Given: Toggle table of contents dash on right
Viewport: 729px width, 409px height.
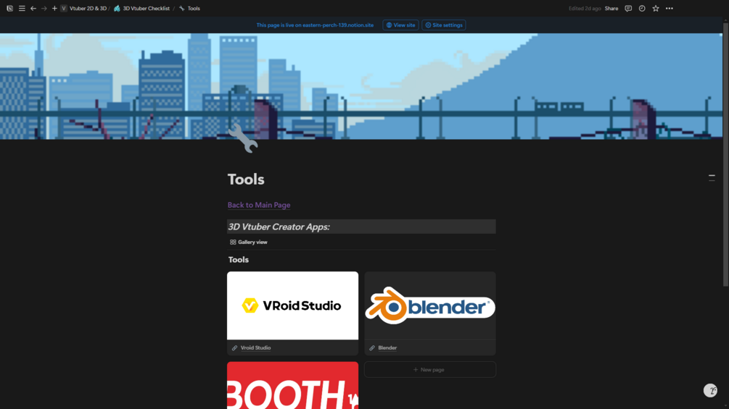Looking at the screenshot, I should coord(712,177).
